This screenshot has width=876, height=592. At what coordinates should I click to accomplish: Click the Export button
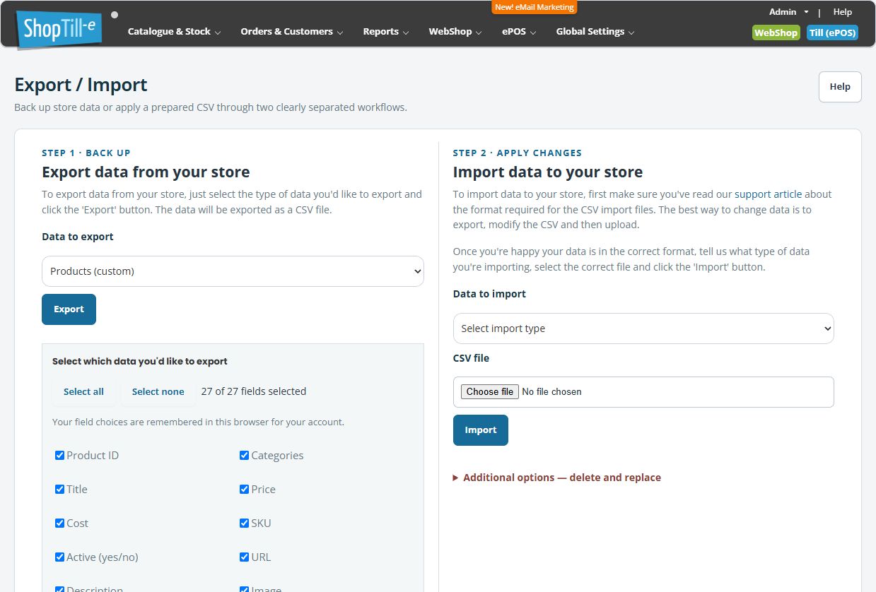coord(69,309)
